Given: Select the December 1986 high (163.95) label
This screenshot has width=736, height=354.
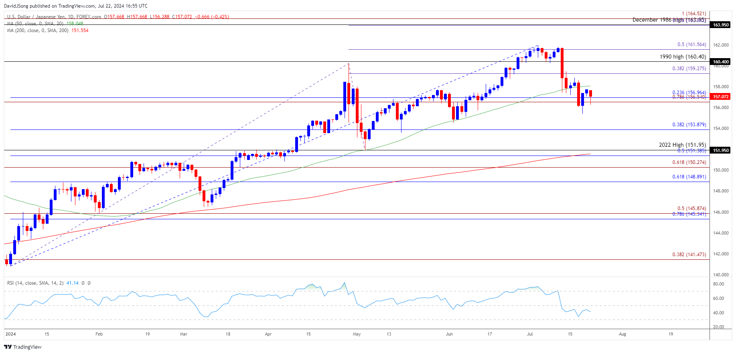Looking at the screenshot, I should pos(669,20).
